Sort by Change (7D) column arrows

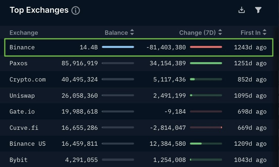pyautogui.click(x=220, y=33)
